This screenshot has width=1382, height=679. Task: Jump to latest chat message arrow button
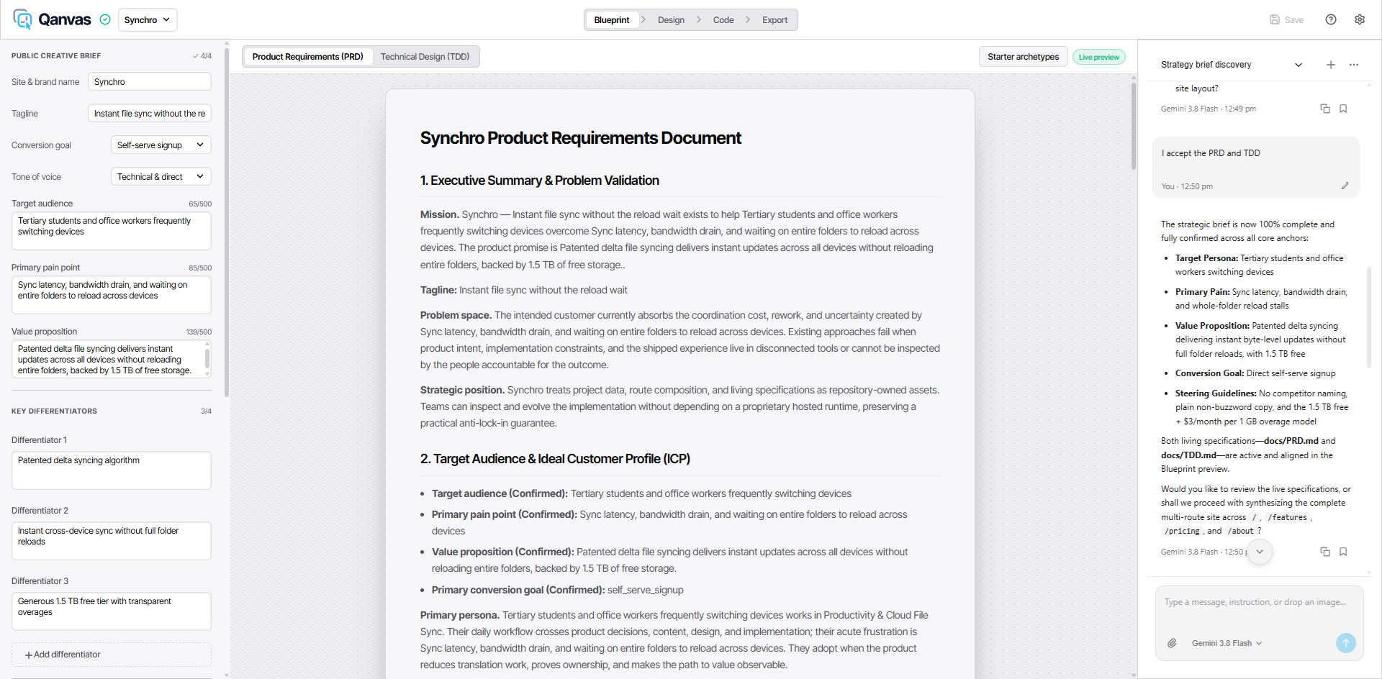coord(1260,552)
